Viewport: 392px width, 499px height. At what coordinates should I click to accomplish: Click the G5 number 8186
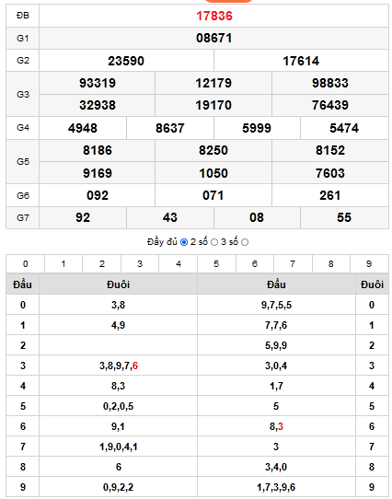[x=98, y=150]
